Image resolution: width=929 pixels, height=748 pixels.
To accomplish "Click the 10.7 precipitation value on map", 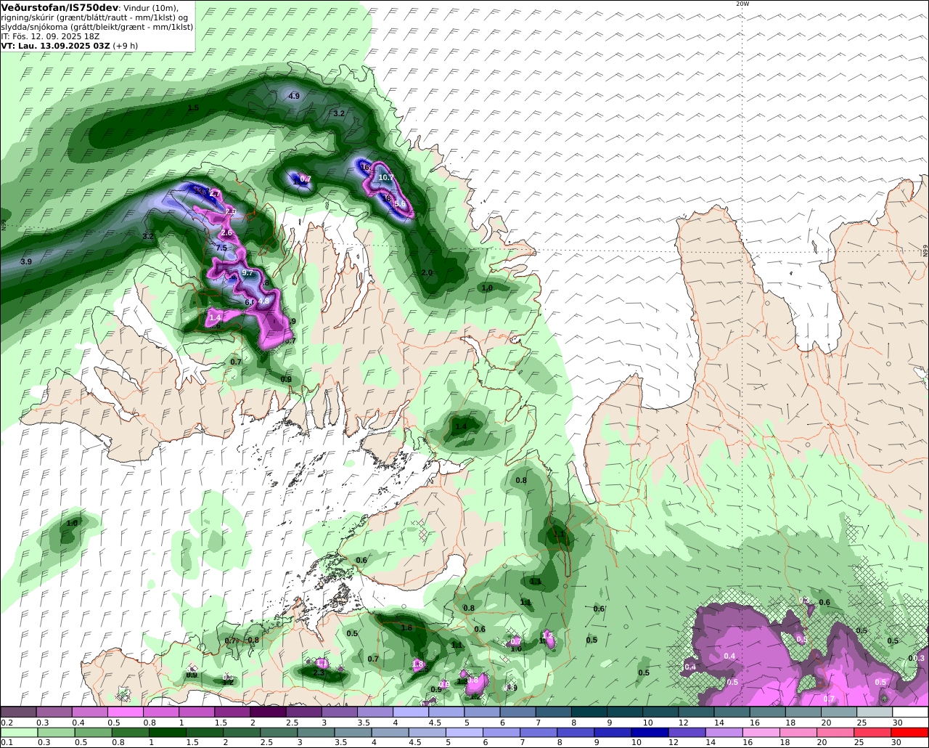I will tap(386, 177).
